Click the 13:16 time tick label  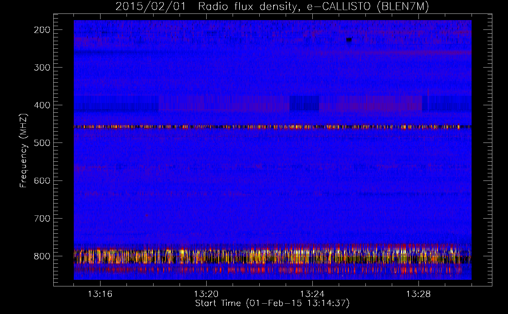point(100,294)
